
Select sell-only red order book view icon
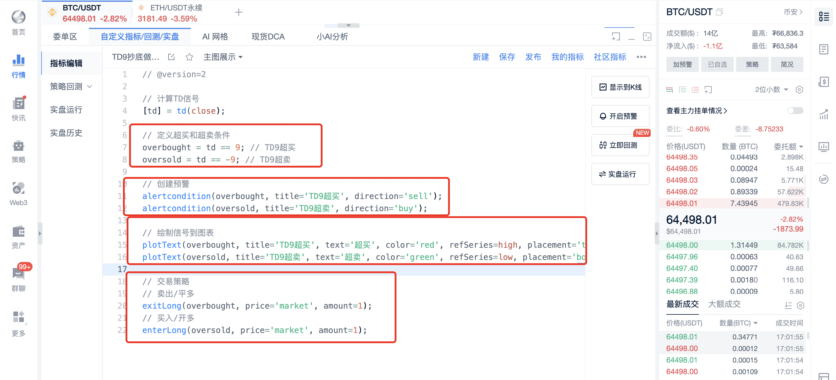pyautogui.click(x=695, y=89)
